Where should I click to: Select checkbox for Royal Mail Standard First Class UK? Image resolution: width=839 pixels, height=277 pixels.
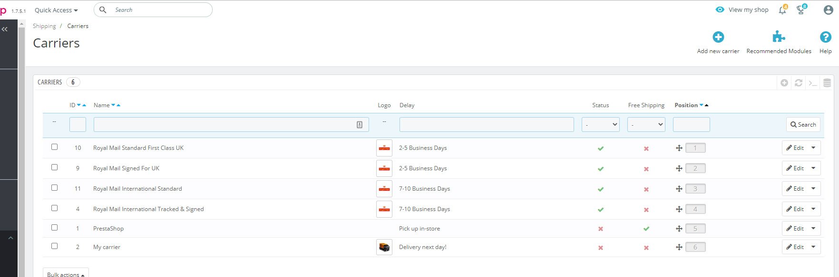point(54,147)
